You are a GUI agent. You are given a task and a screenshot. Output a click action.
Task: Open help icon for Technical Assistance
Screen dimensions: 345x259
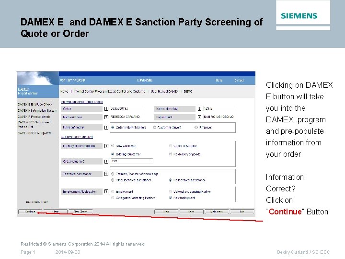tap(106, 174)
